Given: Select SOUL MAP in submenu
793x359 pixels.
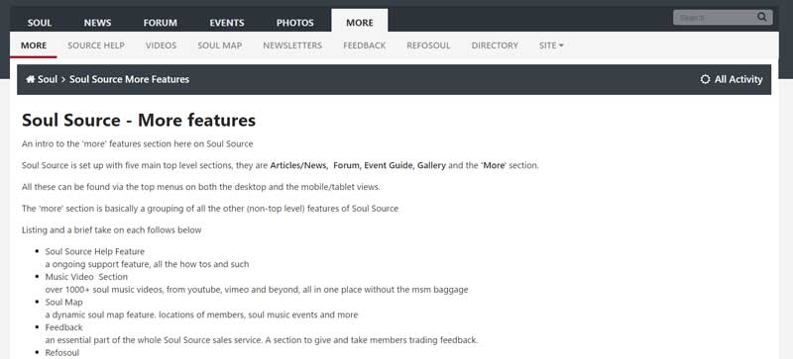Looking at the screenshot, I should tap(219, 45).
